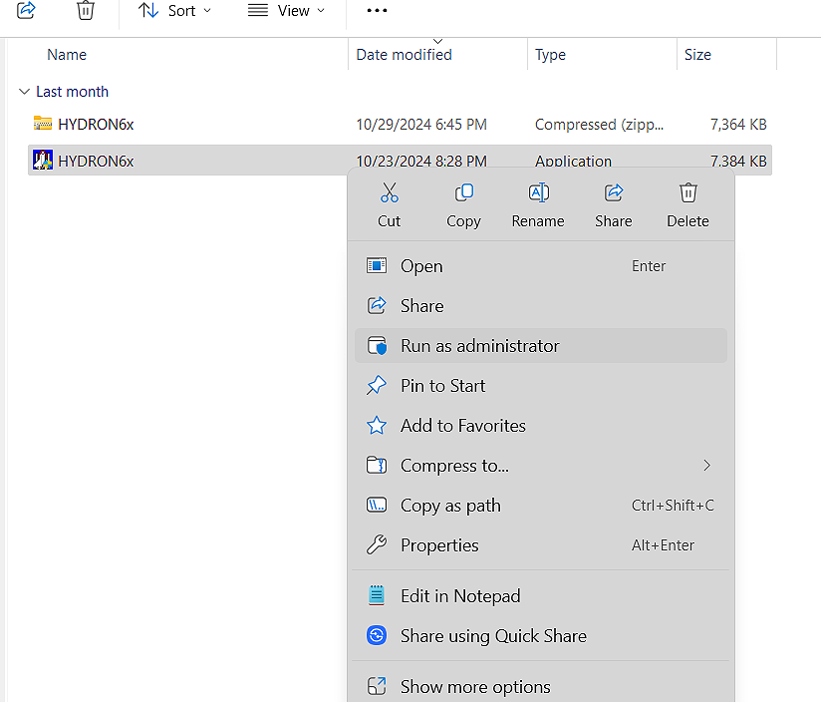Click the Share icon in the context menu row
Viewport: 821px width, 702px height.
[x=613, y=192]
